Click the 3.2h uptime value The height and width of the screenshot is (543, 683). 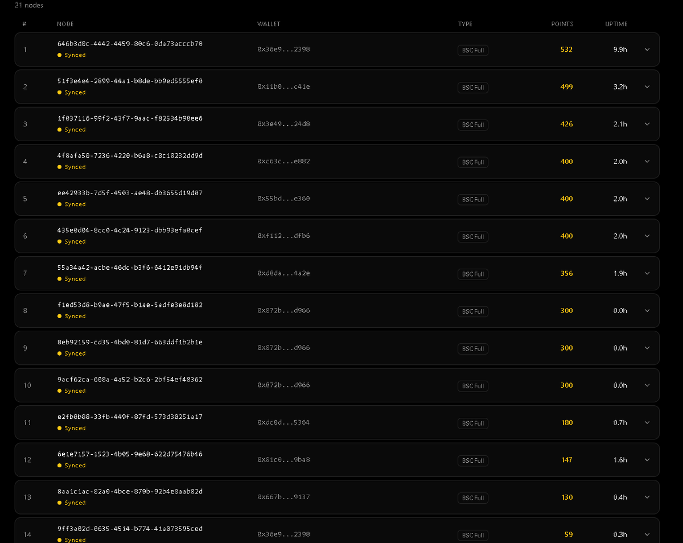tap(620, 87)
